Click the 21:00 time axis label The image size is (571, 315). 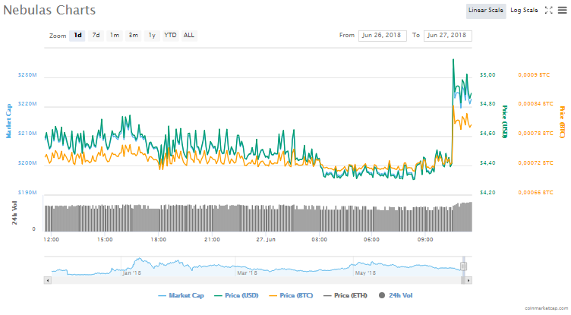point(212,240)
